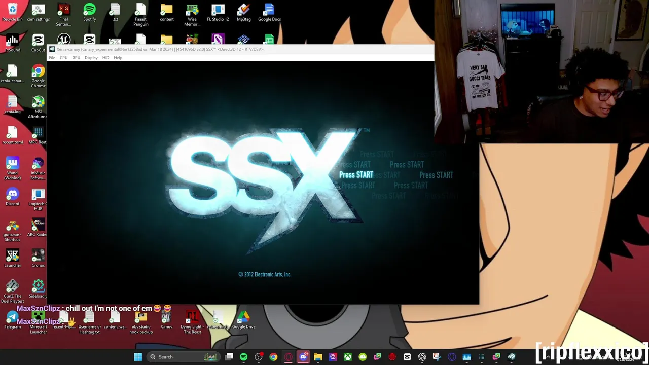Switch to Discord in the taskbar
The image size is (649, 365).
[303, 357]
